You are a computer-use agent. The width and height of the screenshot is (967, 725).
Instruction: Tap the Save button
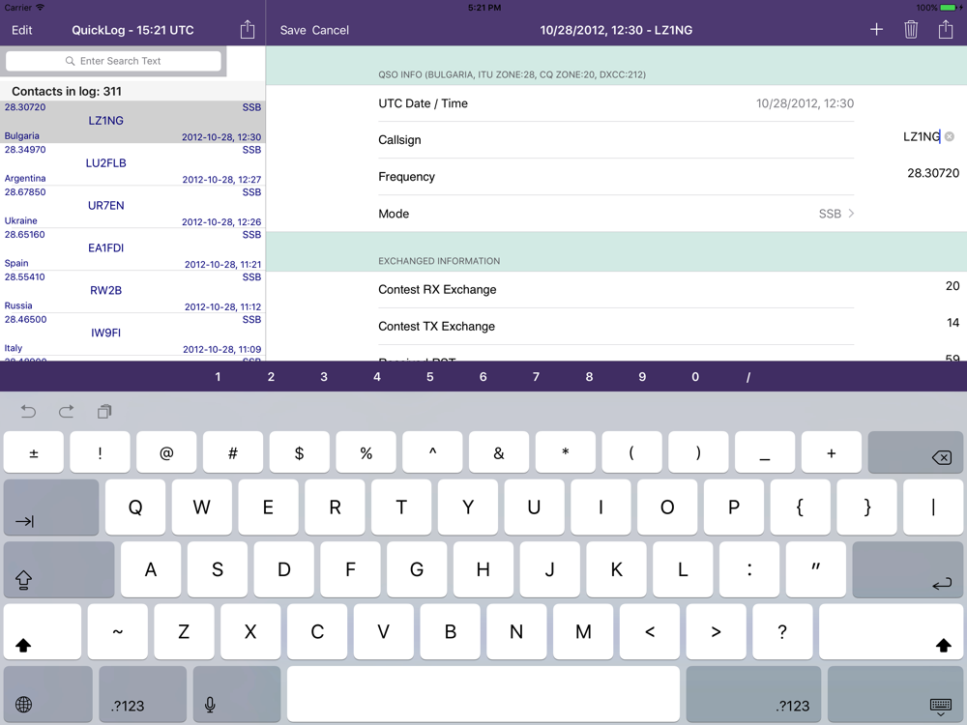pos(293,30)
